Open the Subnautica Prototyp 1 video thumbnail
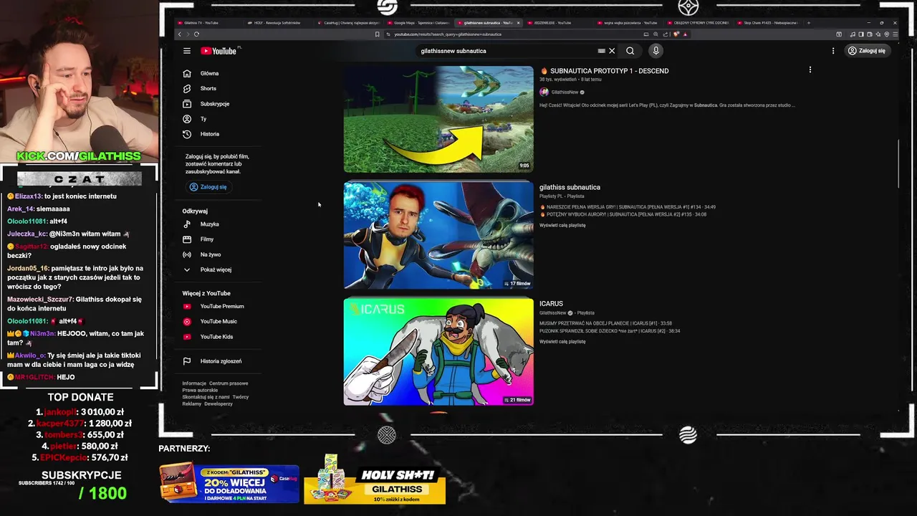The width and height of the screenshot is (917, 516). pos(438,119)
